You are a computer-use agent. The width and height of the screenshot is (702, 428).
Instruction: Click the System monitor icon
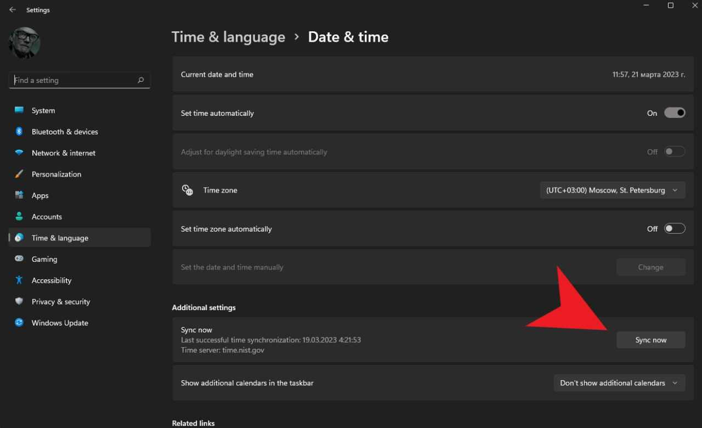tap(19, 110)
